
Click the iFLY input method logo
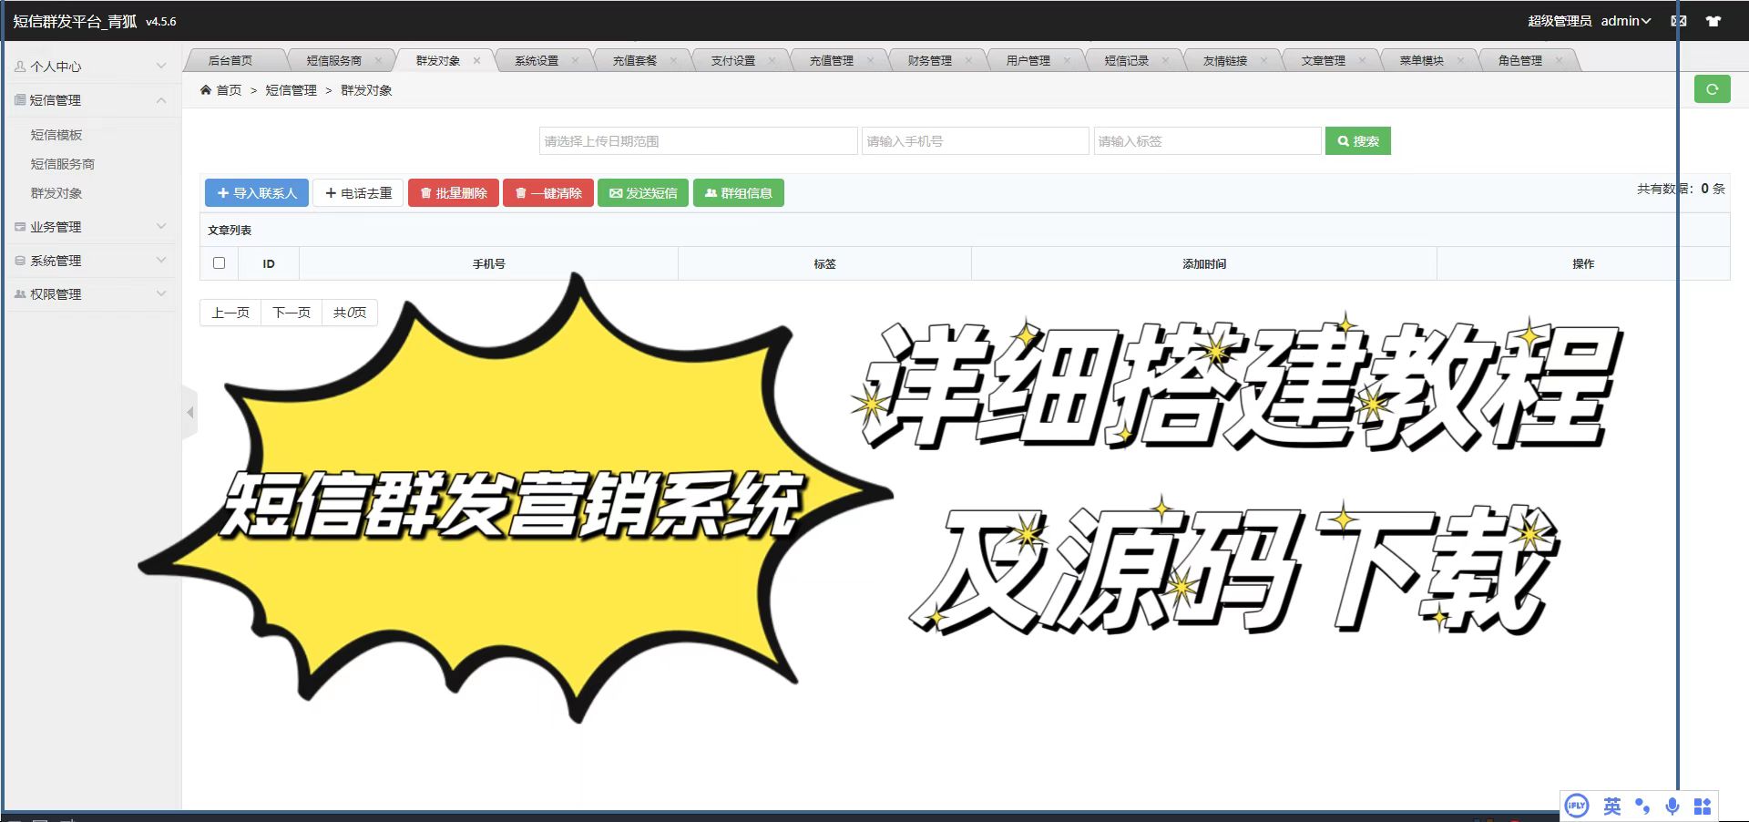click(x=1577, y=806)
